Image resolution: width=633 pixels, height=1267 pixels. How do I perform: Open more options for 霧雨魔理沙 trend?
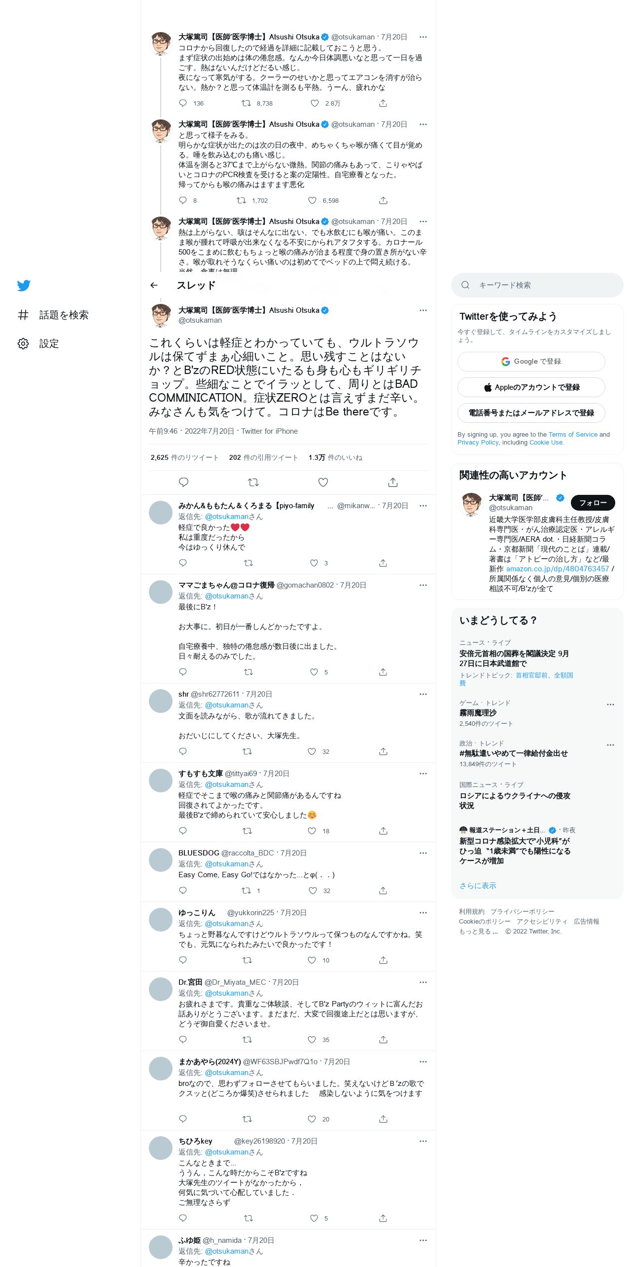[610, 705]
